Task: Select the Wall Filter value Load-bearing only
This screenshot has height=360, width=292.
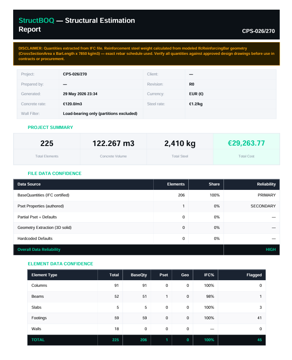Action: pyautogui.click(x=100, y=114)
